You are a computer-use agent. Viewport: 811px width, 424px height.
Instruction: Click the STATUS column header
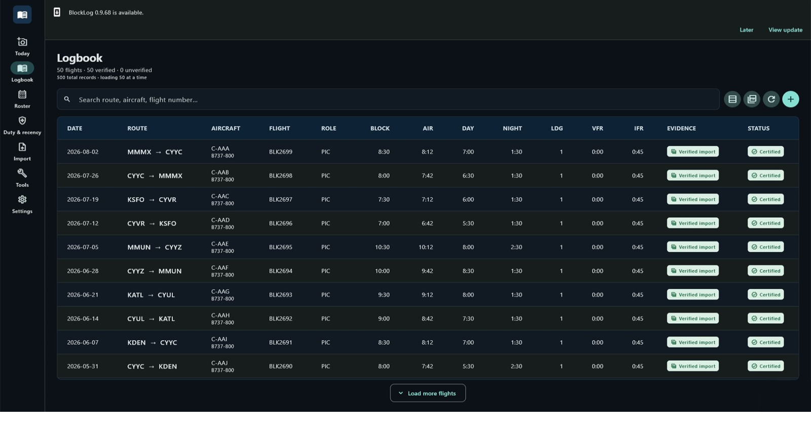(758, 128)
